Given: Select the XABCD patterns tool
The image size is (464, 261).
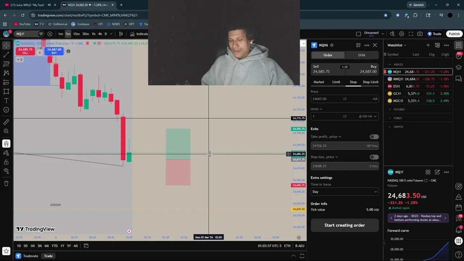Looking at the screenshot, I should pos(6,73).
